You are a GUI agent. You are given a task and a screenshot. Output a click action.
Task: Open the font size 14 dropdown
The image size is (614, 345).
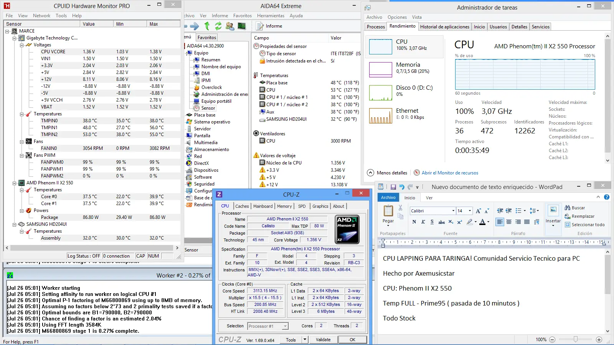(x=470, y=211)
